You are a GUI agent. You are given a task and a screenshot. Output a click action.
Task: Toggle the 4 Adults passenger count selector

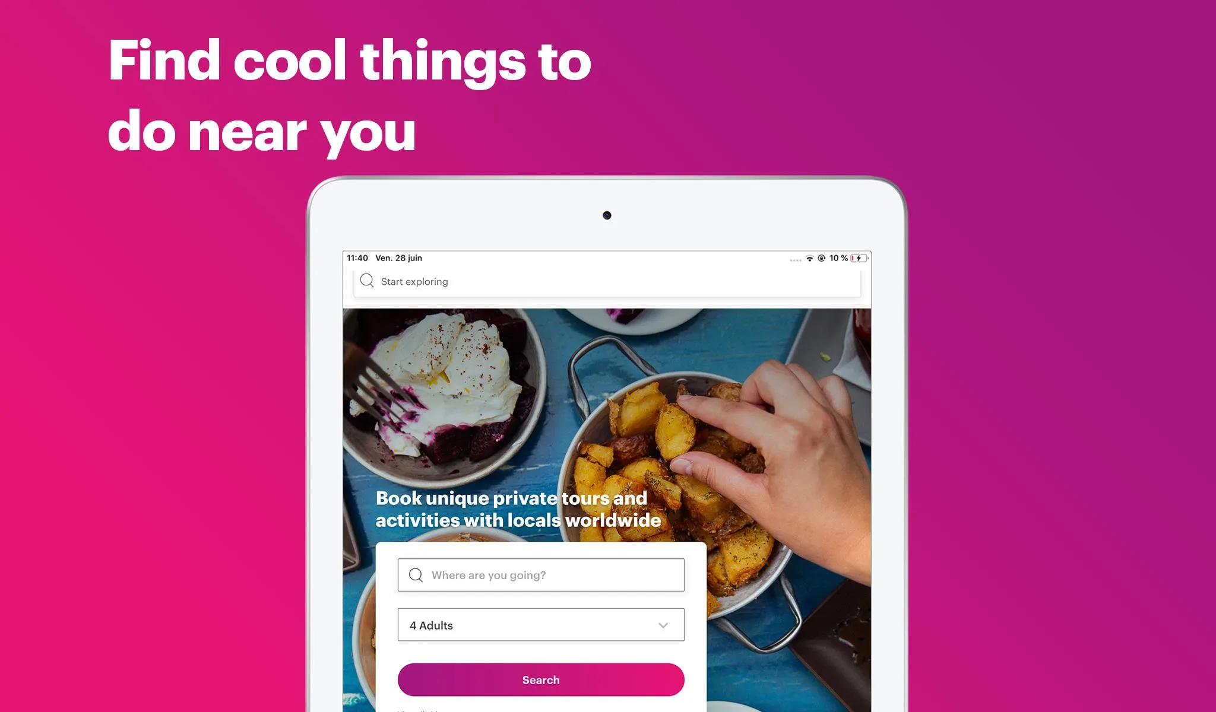(541, 625)
